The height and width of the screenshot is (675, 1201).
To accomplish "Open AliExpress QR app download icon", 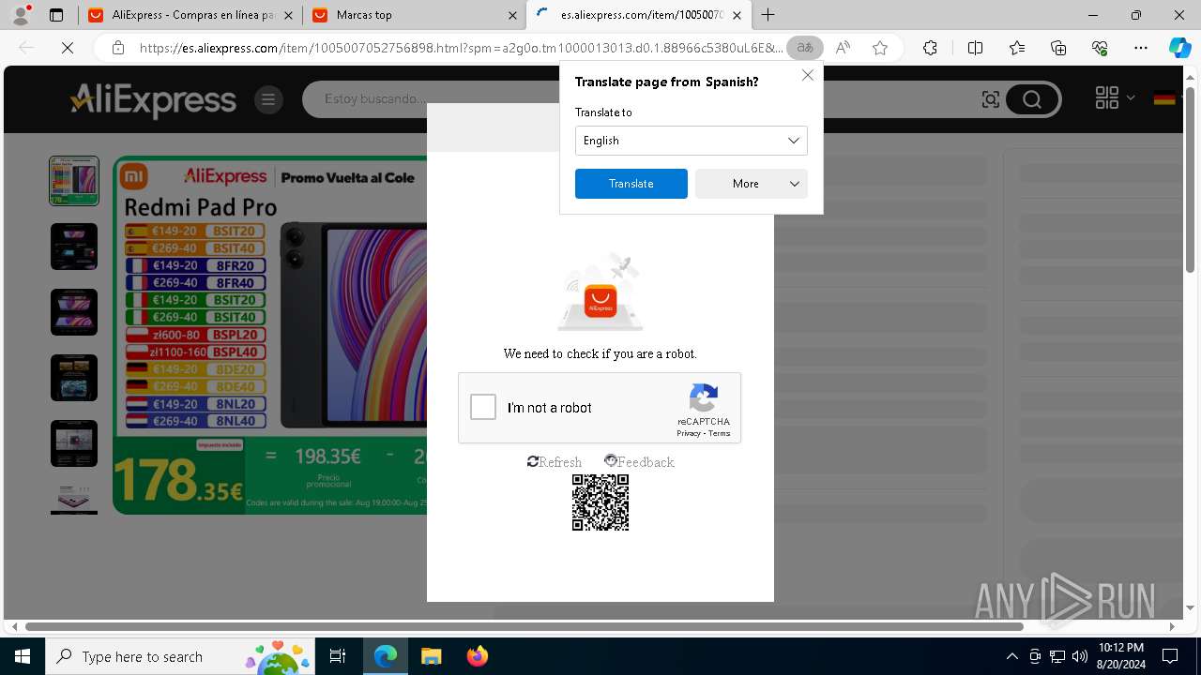I will tap(1107, 97).
